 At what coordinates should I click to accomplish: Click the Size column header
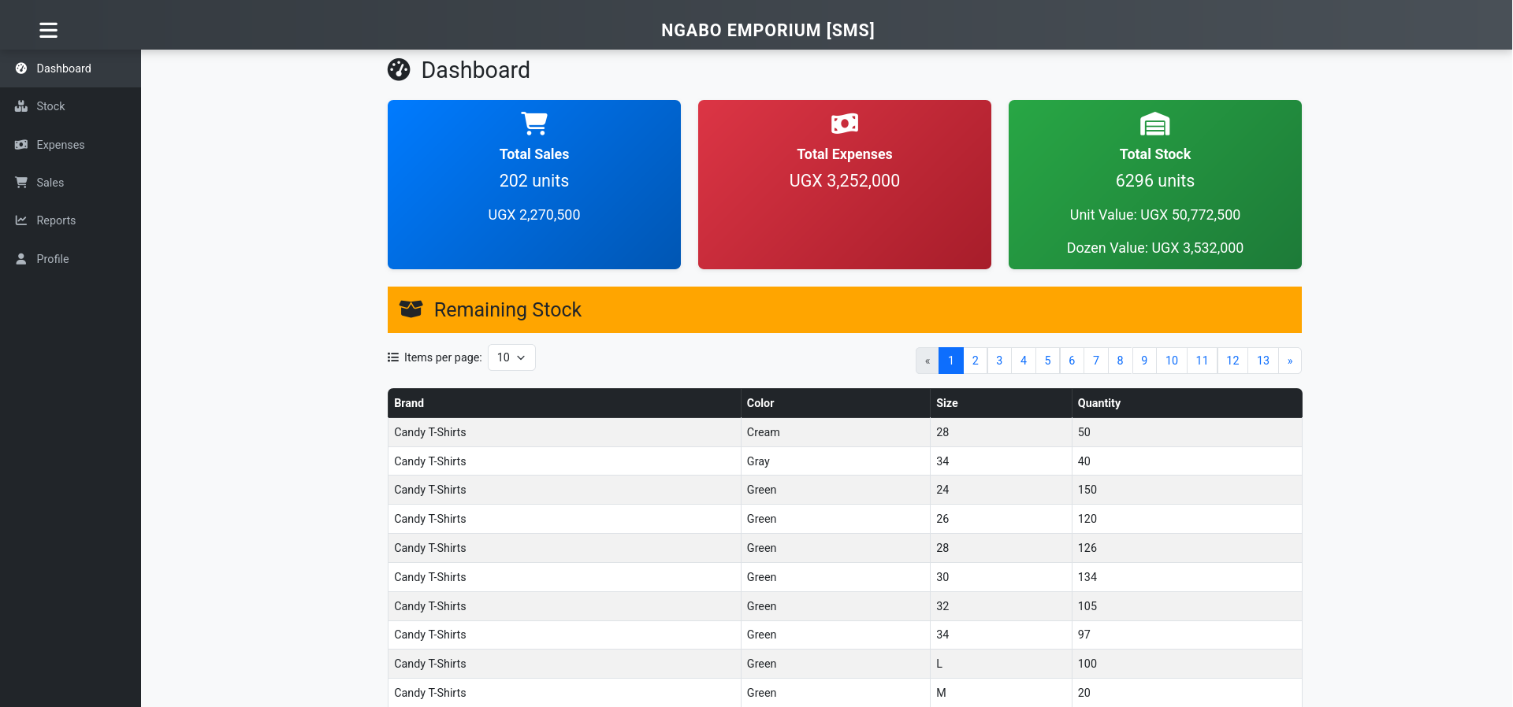(x=1001, y=403)
